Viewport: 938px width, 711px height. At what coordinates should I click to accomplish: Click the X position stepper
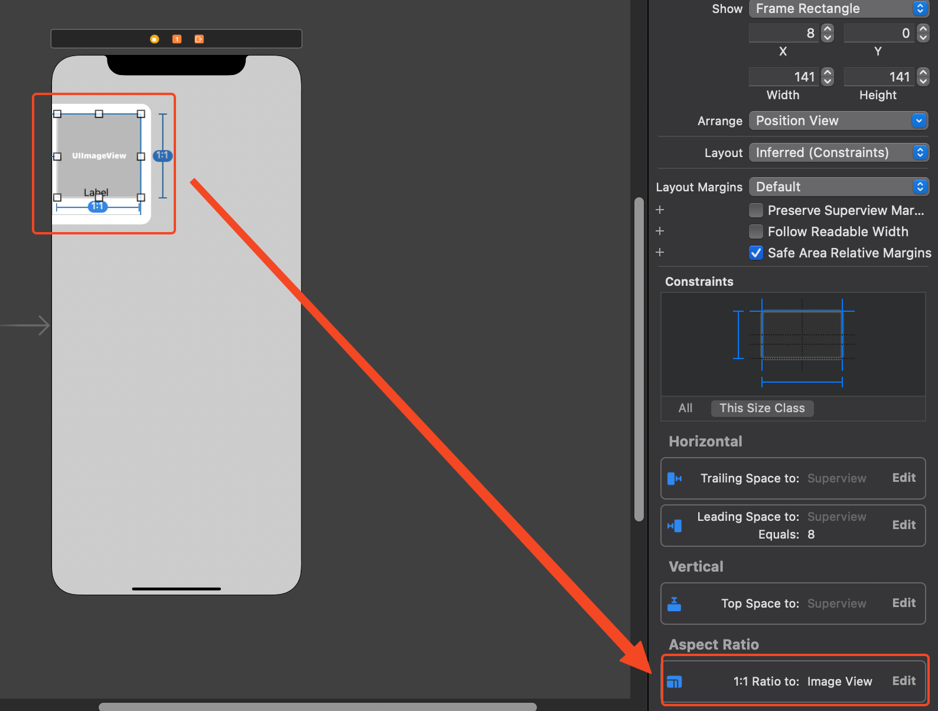pos(828,33)
